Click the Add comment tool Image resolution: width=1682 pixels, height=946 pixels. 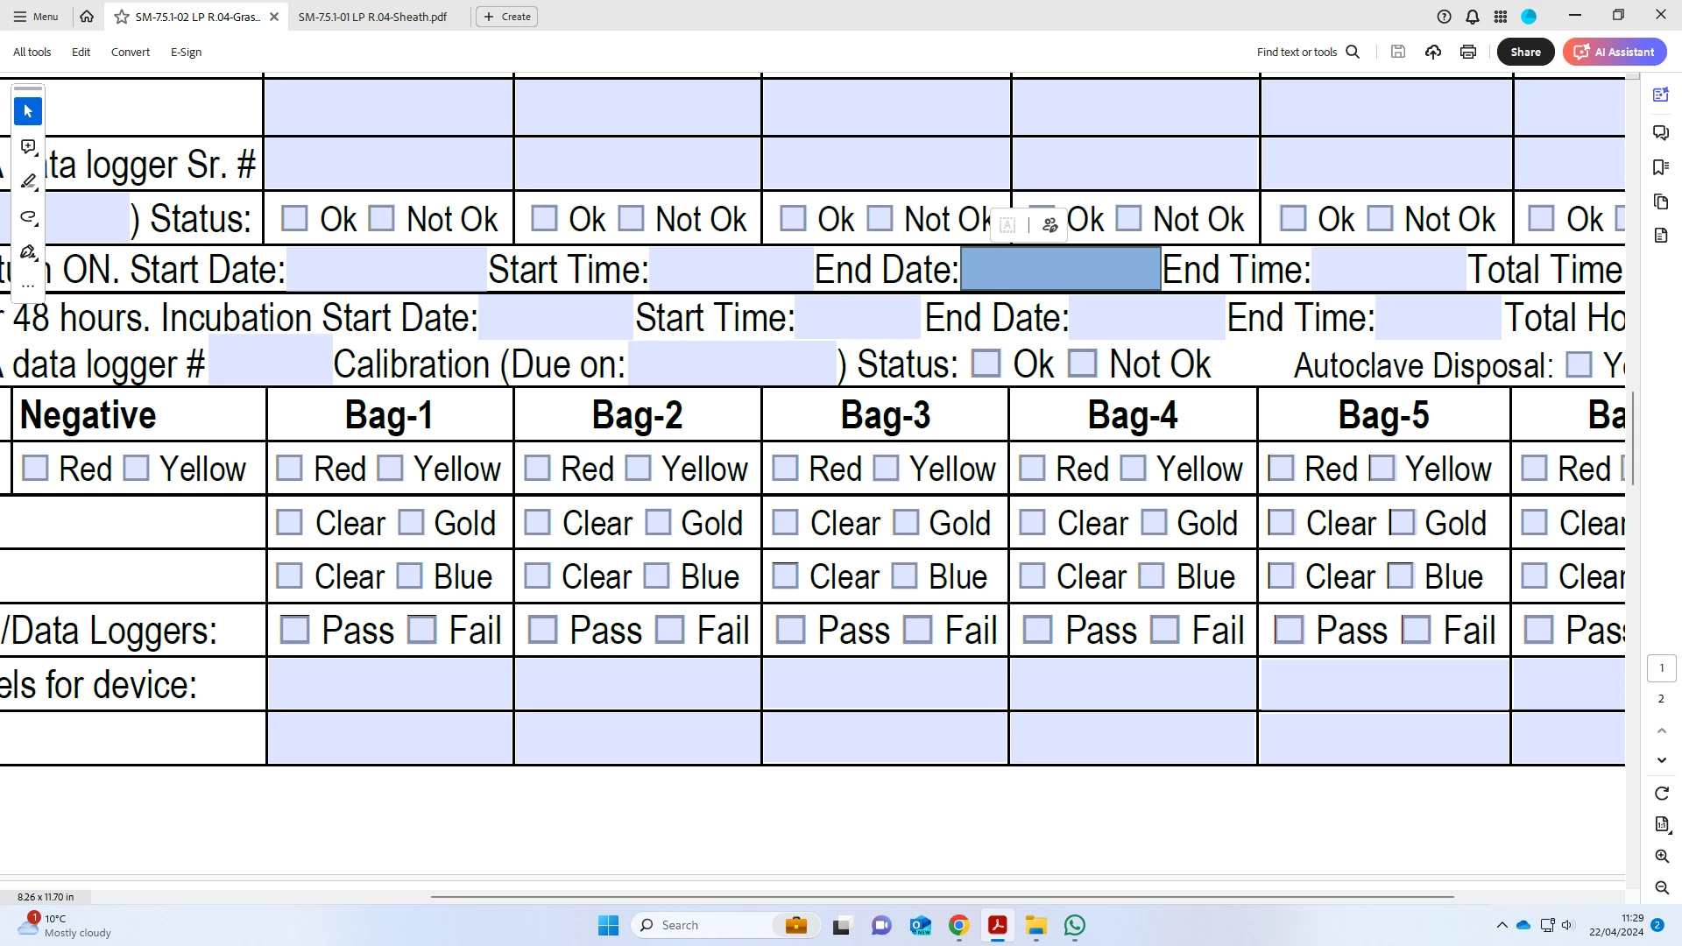point(28,146)
